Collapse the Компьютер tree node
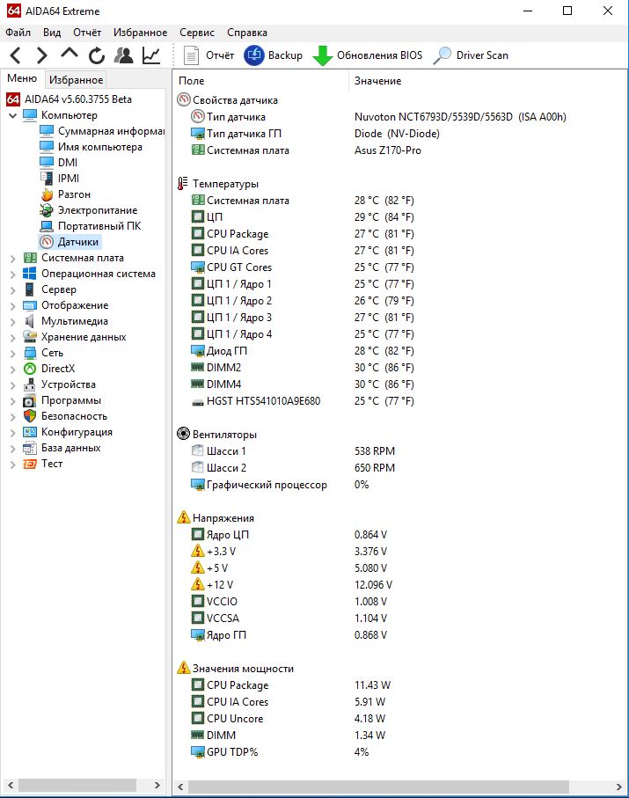The width and height of the screenshot is (629, 798). (x=13, y=115)
